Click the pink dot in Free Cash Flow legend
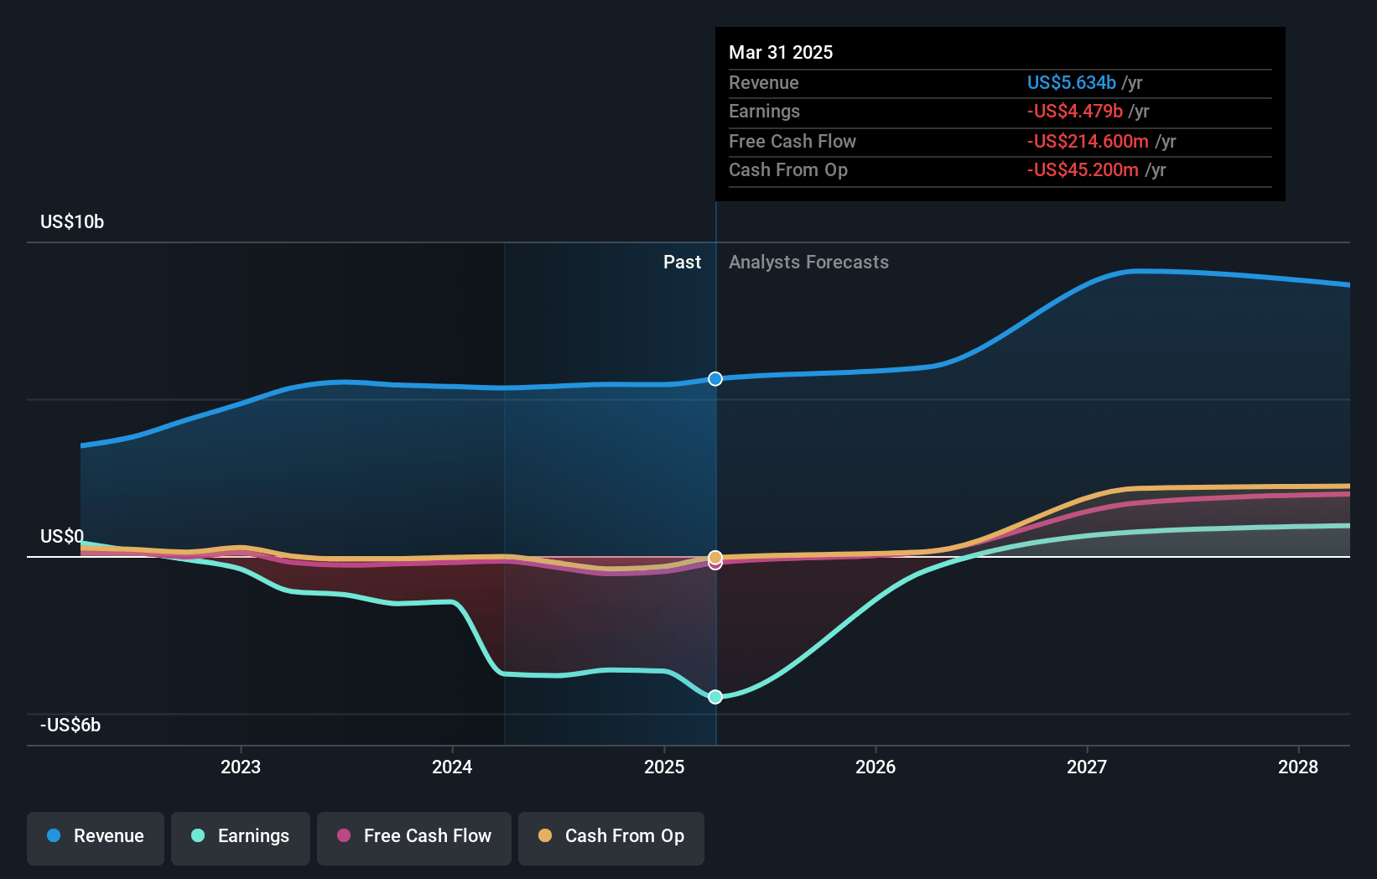1377x879 pixels. coord(344,835)
